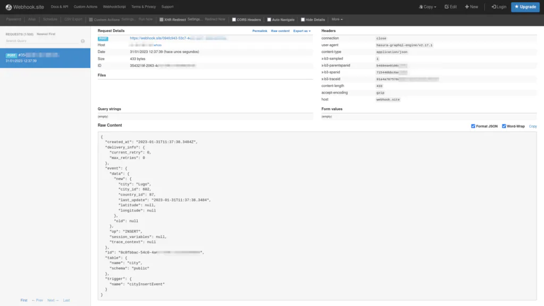Open the Raw content link

tap(280, 31)
